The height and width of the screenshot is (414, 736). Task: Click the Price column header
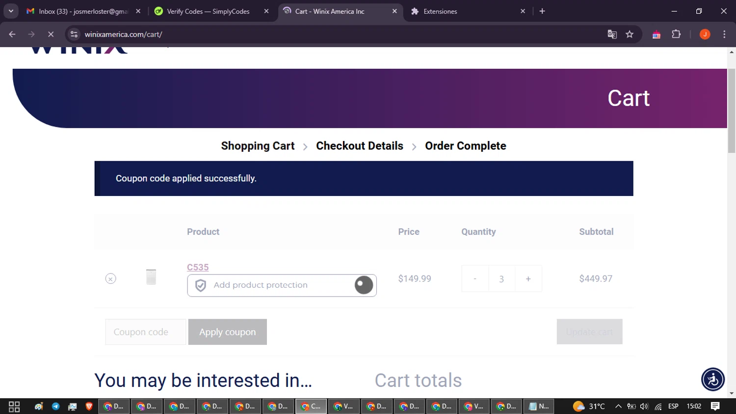pos(409,232)
